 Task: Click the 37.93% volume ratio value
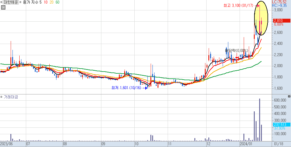pos(279,128)
